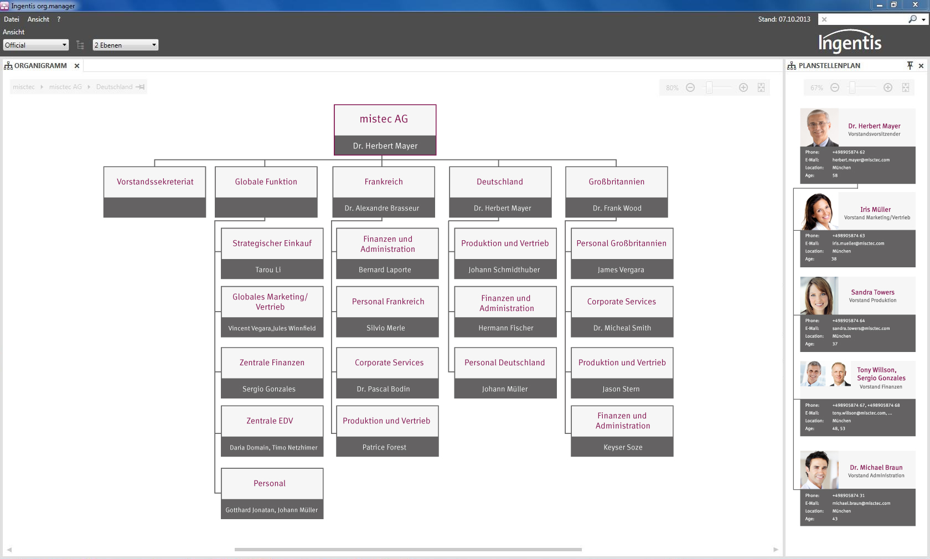Select the Globales Marketing/Vertrieb box
Image resolution: width=930 pixels, height=559 pixels.
(272, 312)
